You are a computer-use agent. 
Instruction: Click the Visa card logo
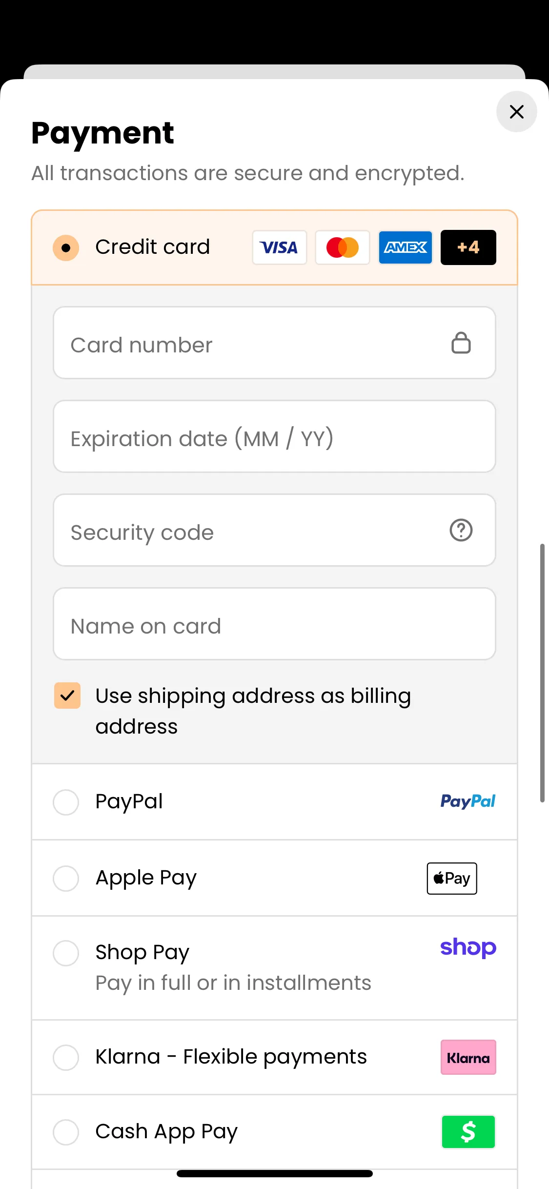tap(279, 247)
